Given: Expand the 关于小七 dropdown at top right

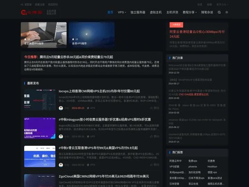Looking at the screenshot, I should (x=222, y=5).
